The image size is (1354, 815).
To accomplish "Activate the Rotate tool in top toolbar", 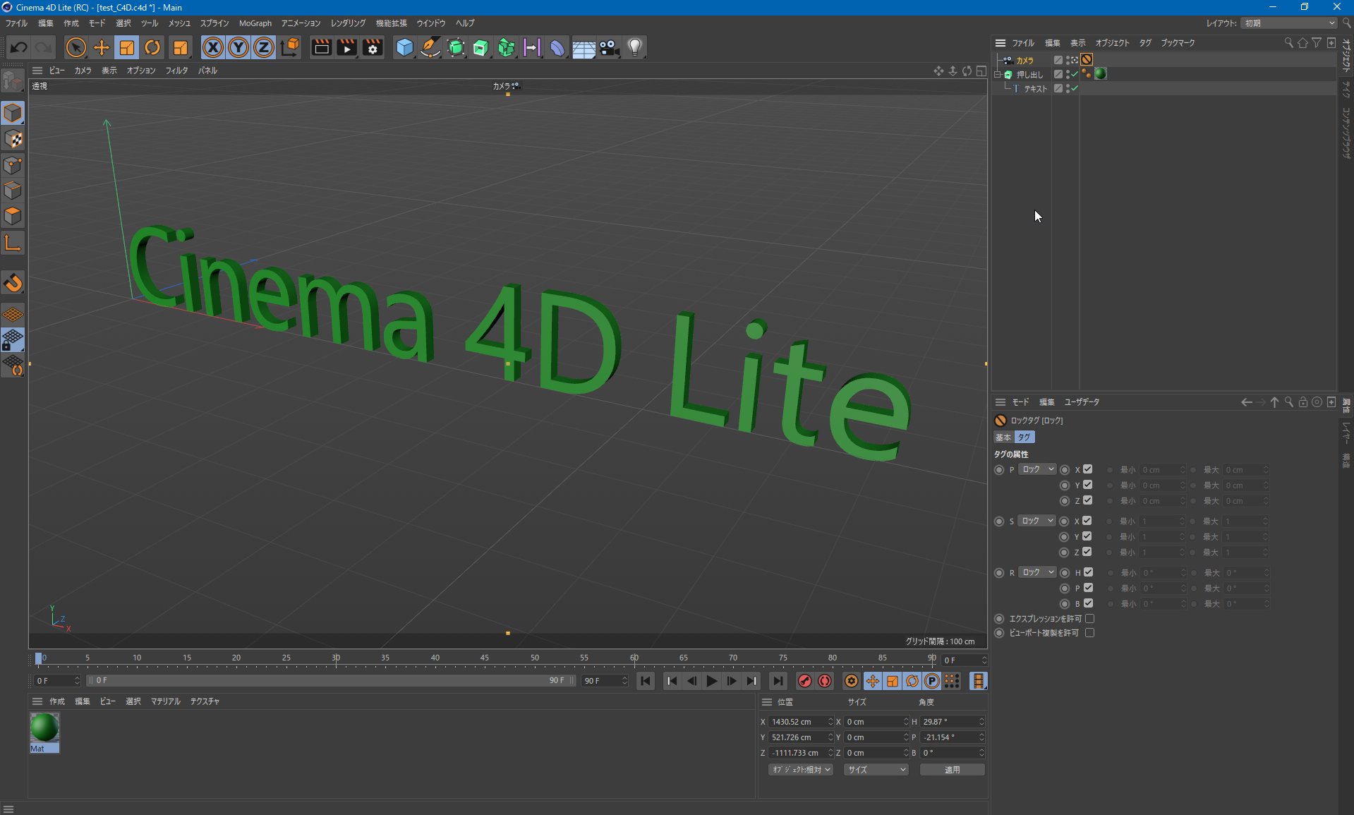I will (x=152, y=47).
